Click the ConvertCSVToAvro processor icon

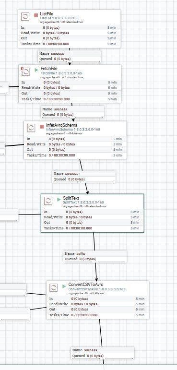54,287
